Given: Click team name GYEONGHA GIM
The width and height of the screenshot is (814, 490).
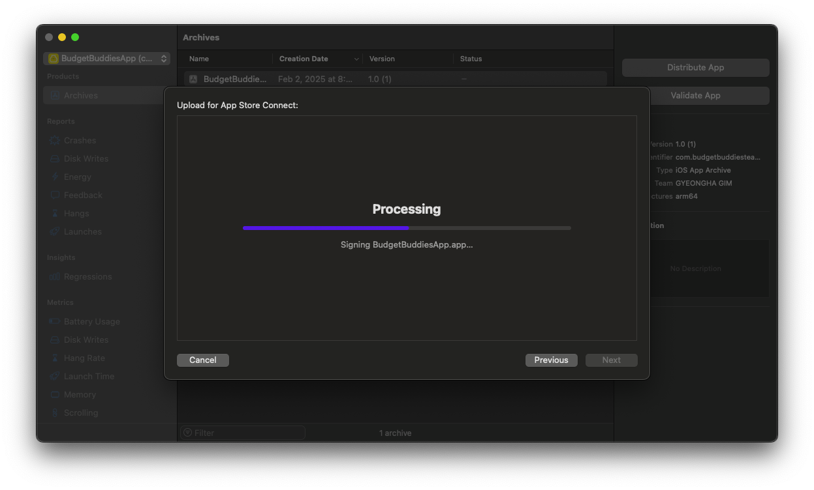Looking at the screenshot, I should [x=704, y=183].
